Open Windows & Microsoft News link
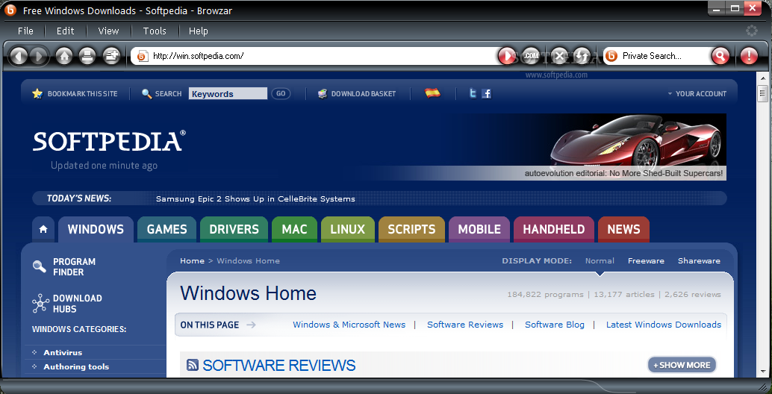Viewport: 772px width, 394px height. tap(349, 325)
